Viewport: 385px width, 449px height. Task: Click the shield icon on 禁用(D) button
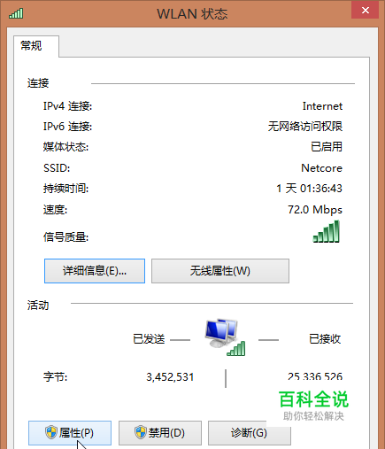pyautogui.click(x=141, y=432)
